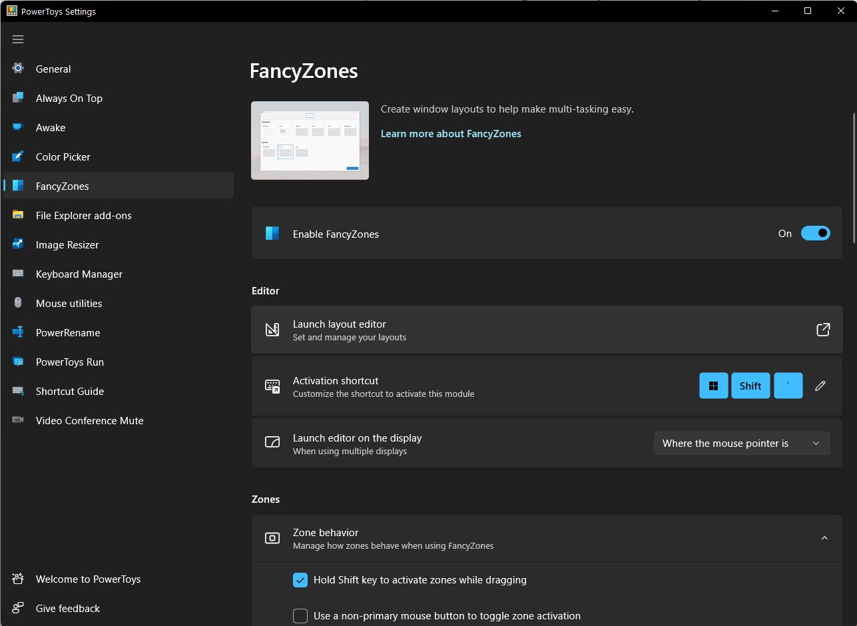
Task: Click the Give feedback icon
Action: pos(18,608)
